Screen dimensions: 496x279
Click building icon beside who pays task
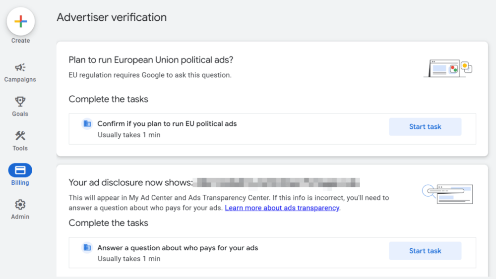tap(87, 248)
